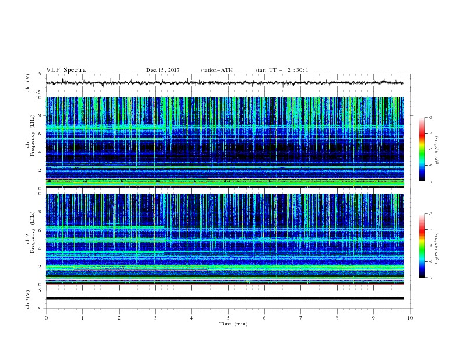
Task: Click tick label "7" on the Time axis
Action: pyautogui.click(x=301, y=318)
